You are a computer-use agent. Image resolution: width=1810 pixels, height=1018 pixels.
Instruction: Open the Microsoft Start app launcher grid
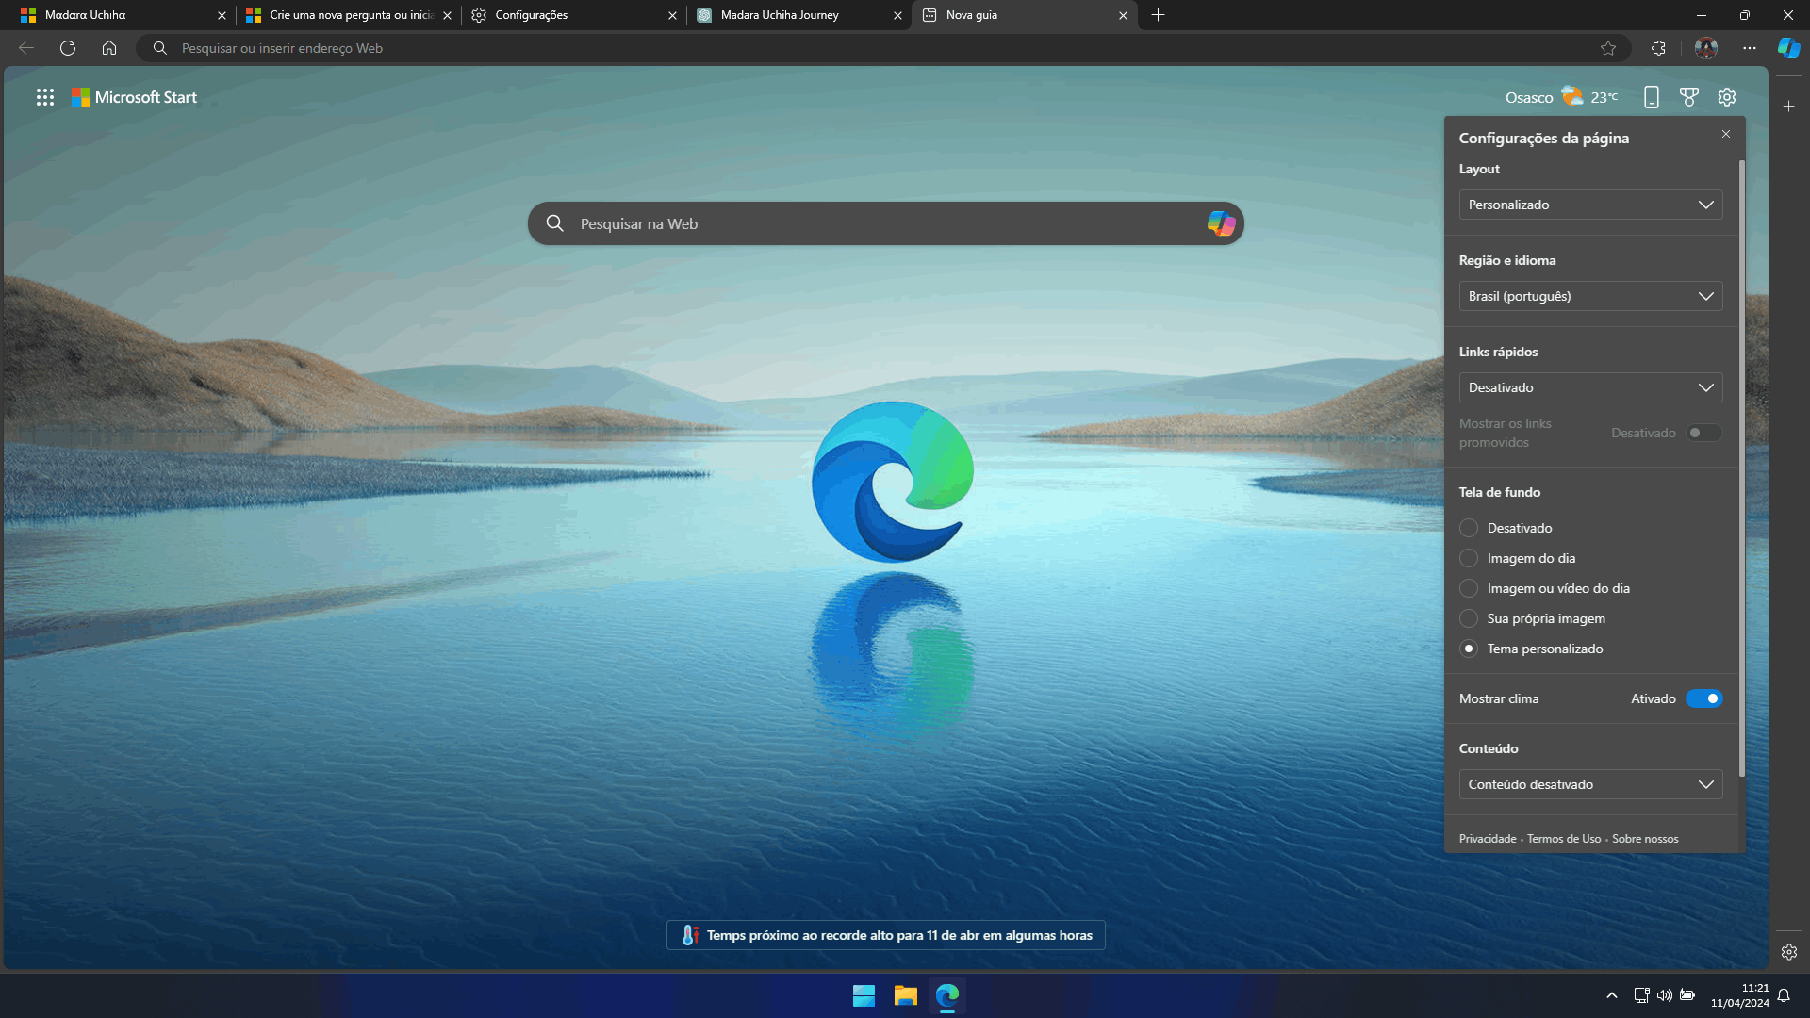[x=45, y=97]
